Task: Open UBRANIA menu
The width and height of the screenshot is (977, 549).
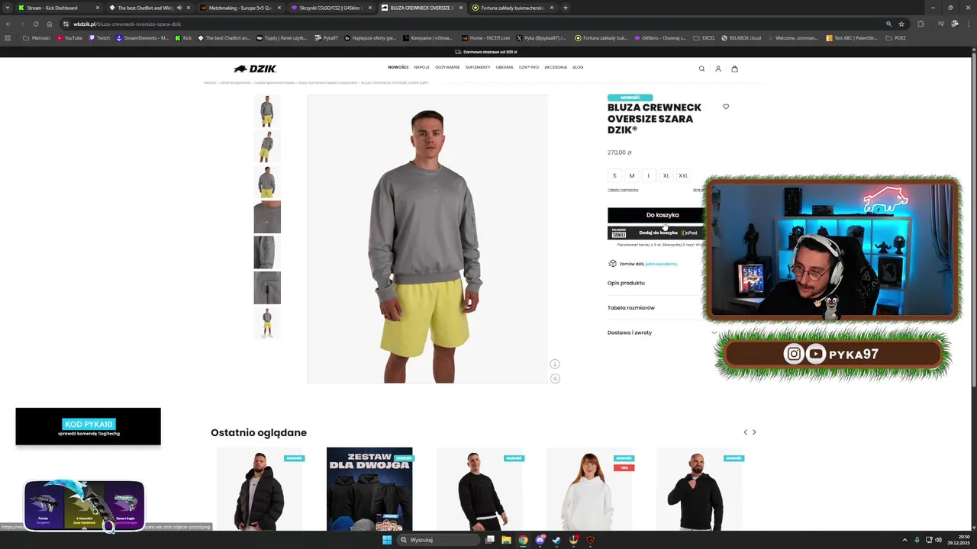Action: coord(505,67)
